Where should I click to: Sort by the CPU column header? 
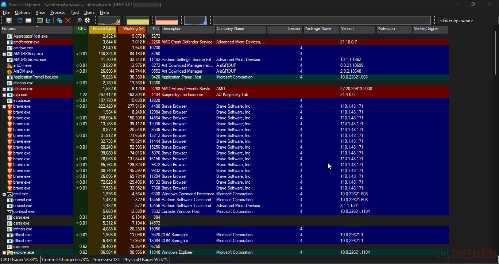tap(81, 29)
